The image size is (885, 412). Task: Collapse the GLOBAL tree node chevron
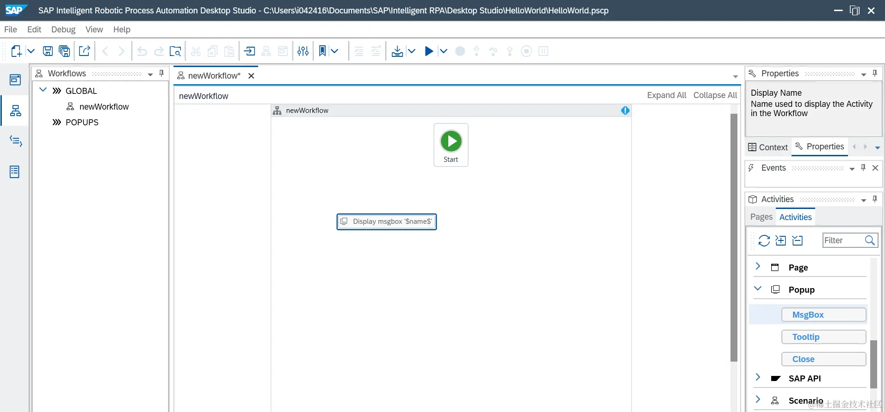pyautogui.click(x=43, y=90)
